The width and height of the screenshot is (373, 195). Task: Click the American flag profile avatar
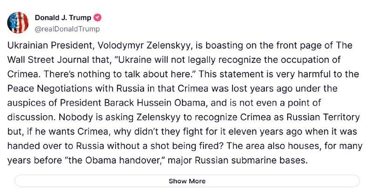point(18,22)
